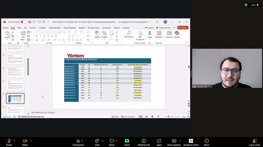Image resolution: width=263 pixels, height=147 pixels.
Task: Toggle the Otomatik Kaydet switch
Action: (x=24, y=22)
